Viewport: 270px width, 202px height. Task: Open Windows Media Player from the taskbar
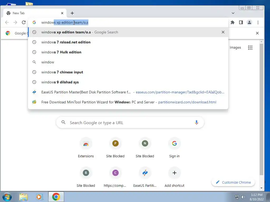coord(40,197)
